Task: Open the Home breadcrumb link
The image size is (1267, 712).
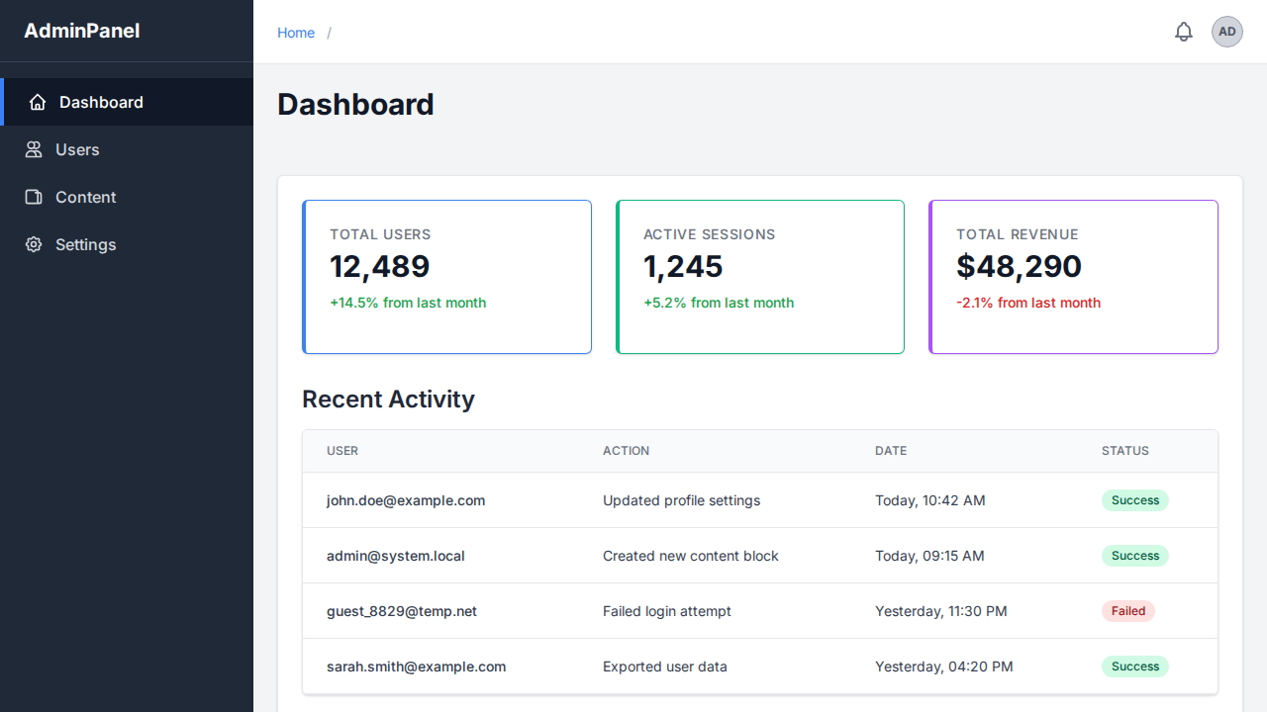Action: [x=296, y=32]
